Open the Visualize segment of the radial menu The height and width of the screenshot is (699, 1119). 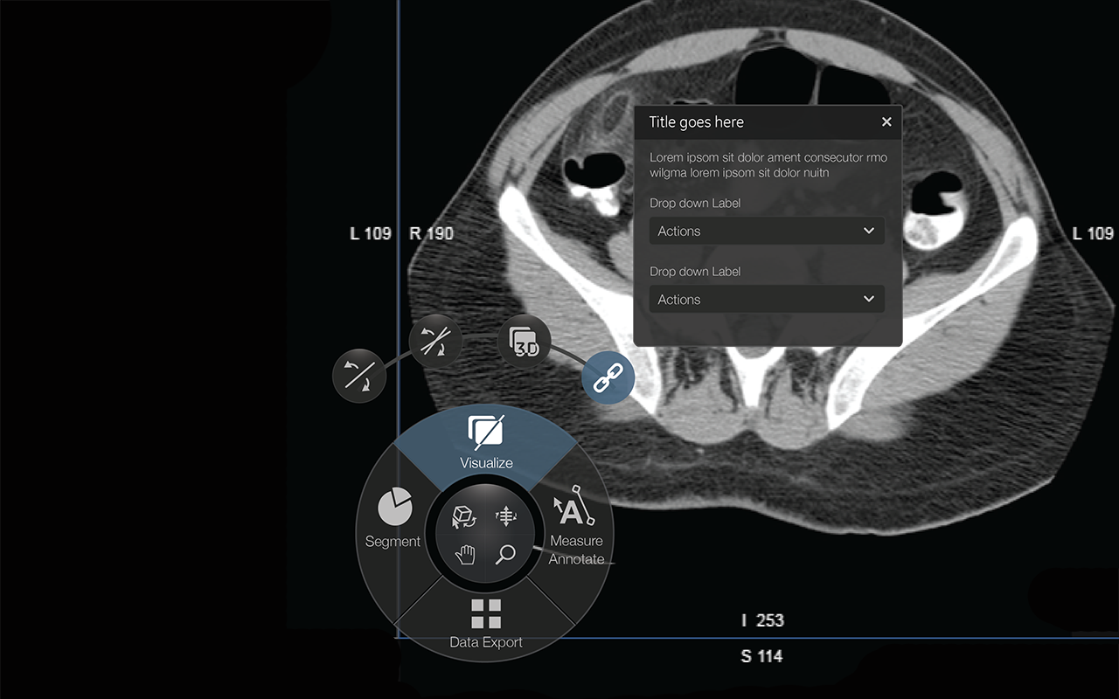click(x=486, y=442)
